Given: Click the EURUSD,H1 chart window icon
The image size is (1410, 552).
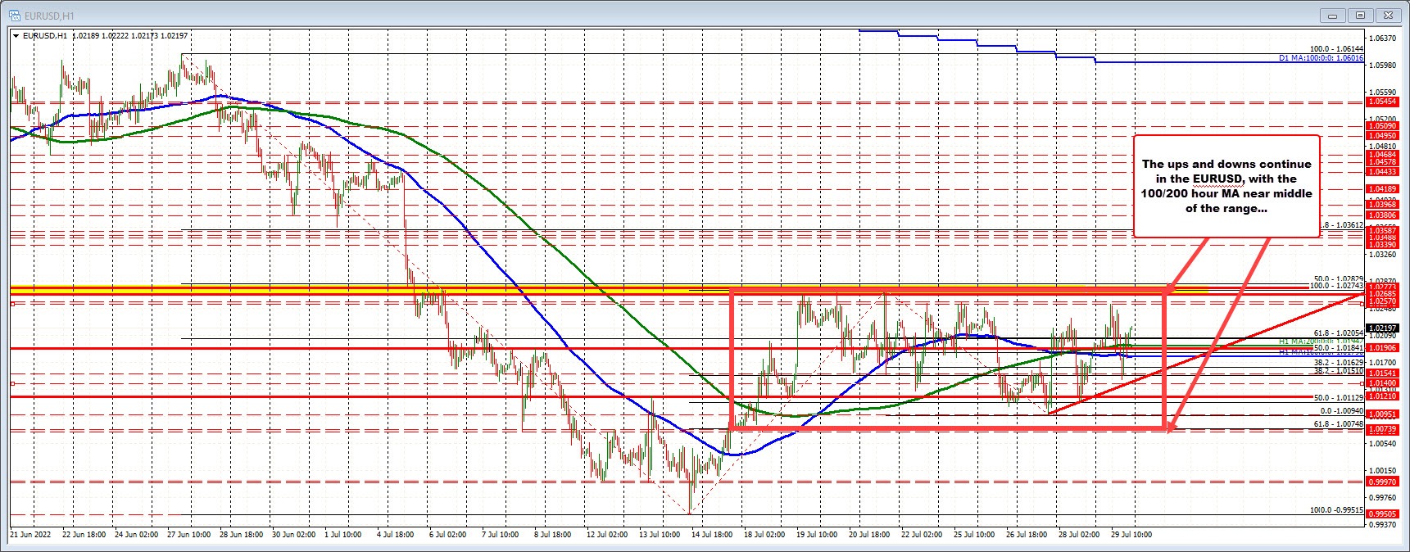Looking at the screenshot, I should click(13, 14).
